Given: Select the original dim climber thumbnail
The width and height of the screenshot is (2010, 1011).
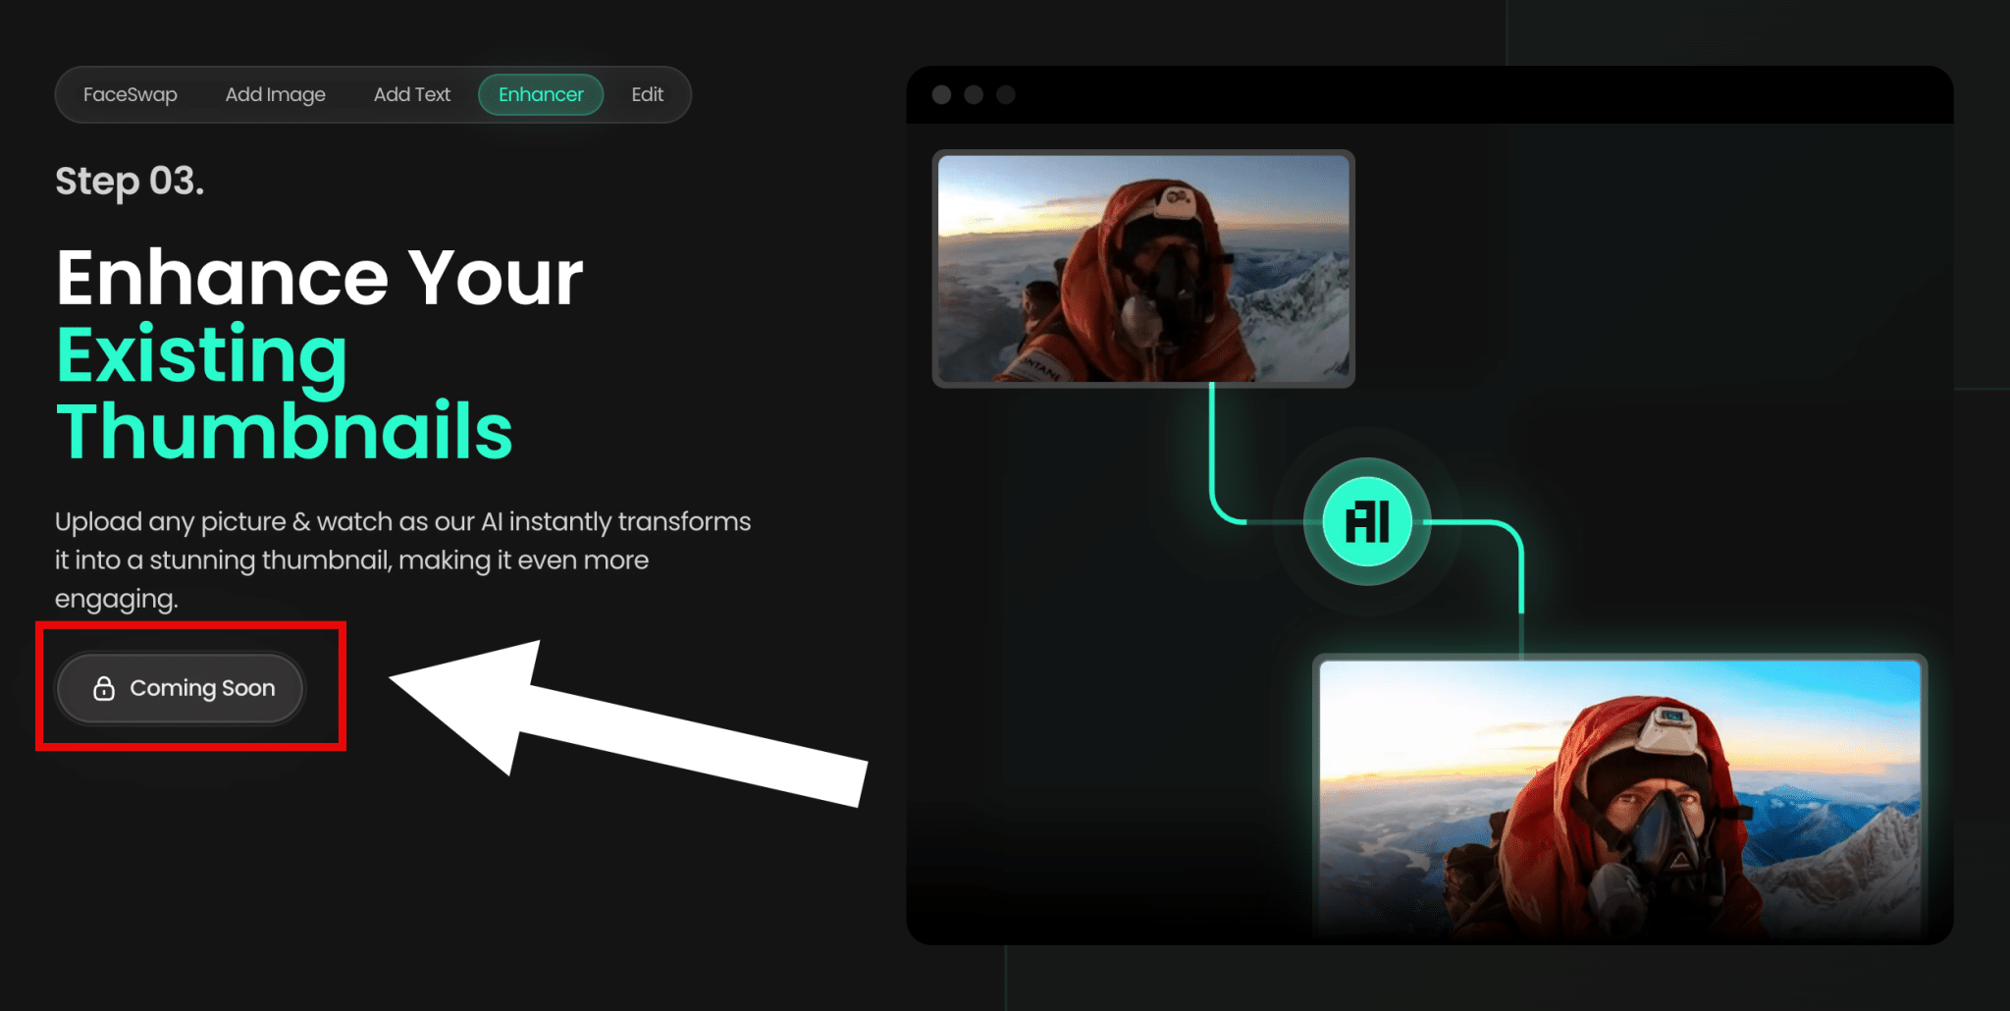Looking at the screenshot, I should pyautogui.click(x=1143, y=268).
